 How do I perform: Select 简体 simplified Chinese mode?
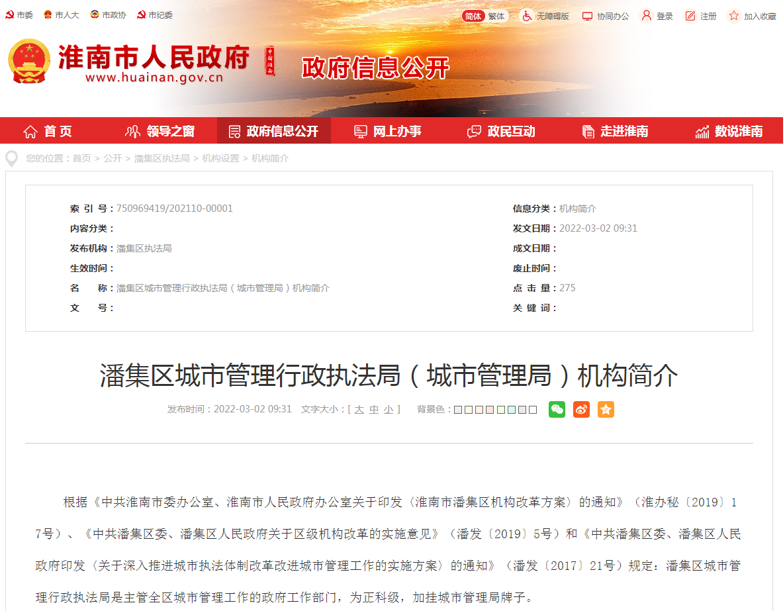pyautogui.click(x=474, y=16)
